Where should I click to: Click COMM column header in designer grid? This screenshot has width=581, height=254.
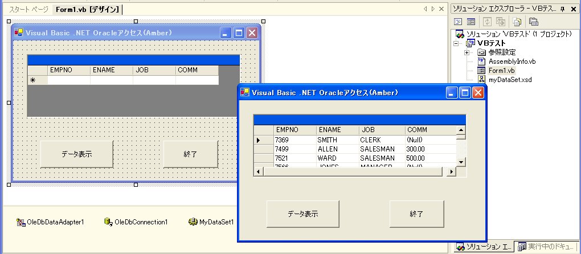tap(197, 70)
